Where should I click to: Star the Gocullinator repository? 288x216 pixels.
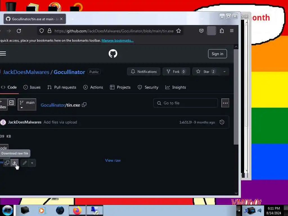206,72
